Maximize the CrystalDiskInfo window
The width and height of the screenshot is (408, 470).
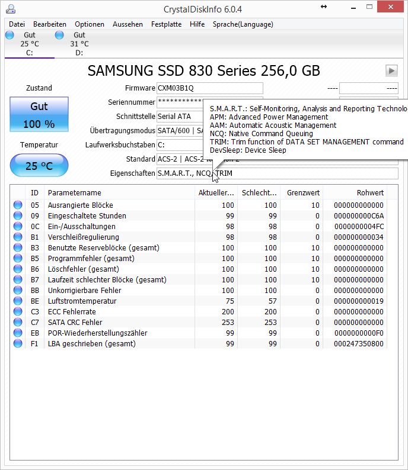(x=369, y=7)
